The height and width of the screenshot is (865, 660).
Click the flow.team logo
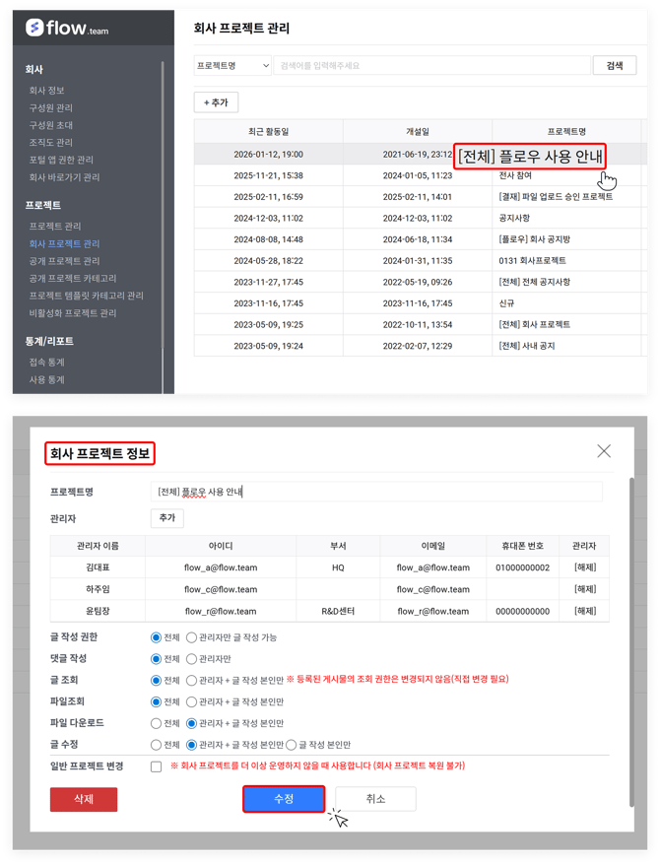[x=67, y=29]
